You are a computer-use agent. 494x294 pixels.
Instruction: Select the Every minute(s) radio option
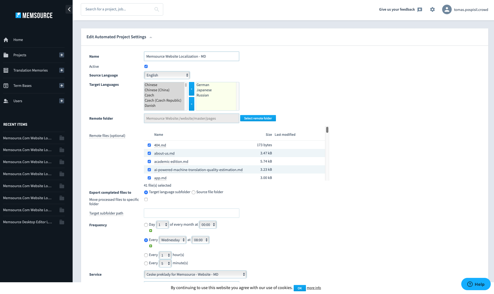pyautogui.click(x=146, y=263)
